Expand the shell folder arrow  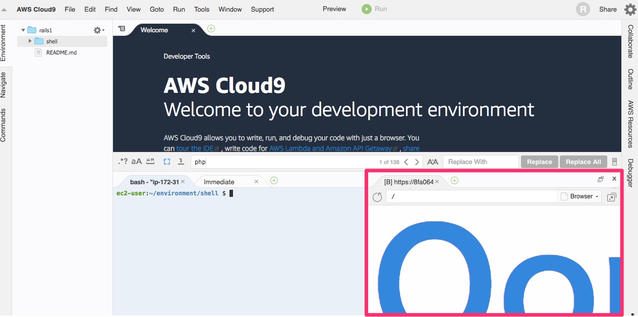pos(30,41)
